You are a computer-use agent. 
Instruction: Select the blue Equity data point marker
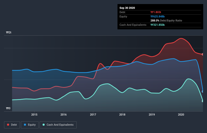point(203,92)
